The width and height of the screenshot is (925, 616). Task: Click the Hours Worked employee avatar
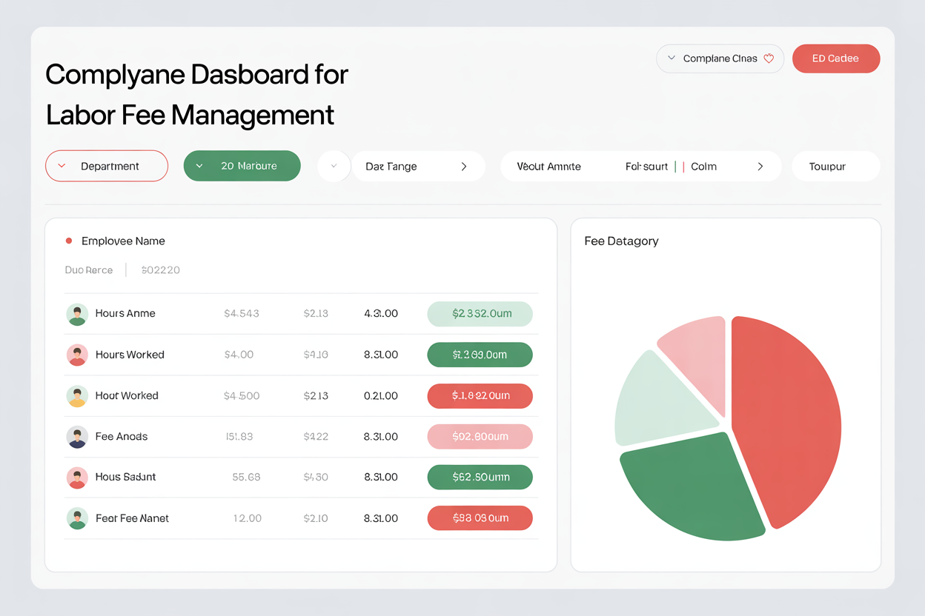click(x=77, y=355)
